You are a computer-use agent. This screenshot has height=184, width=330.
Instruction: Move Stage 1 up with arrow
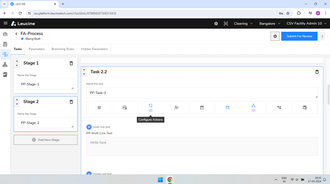click(x=17, y=61)
